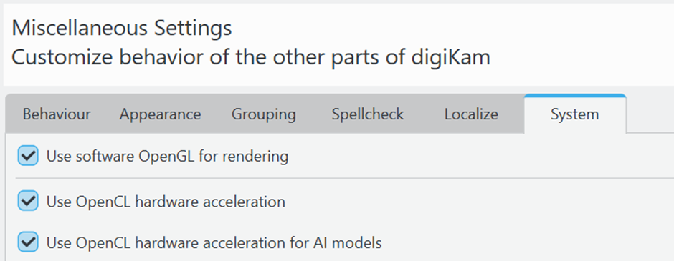Image resolution: width=674 pixels, height=261 pixels.
Task: Click the "Miscellaneous Settings" heading
Action: tap(122, 28)
